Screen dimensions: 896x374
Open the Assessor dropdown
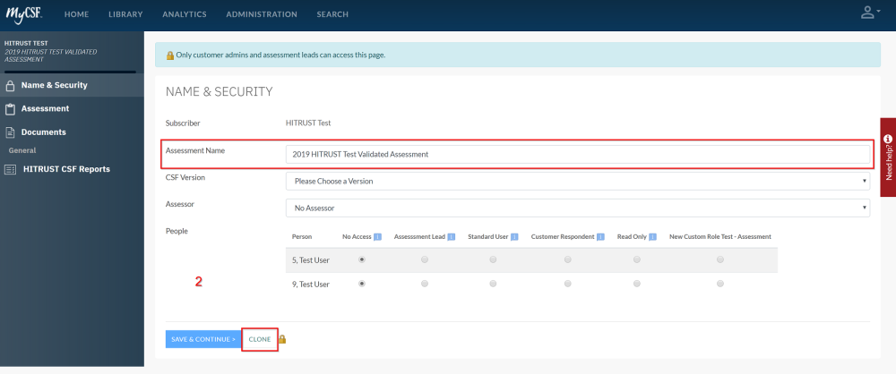pyautogui.click(x=577, y=208)
